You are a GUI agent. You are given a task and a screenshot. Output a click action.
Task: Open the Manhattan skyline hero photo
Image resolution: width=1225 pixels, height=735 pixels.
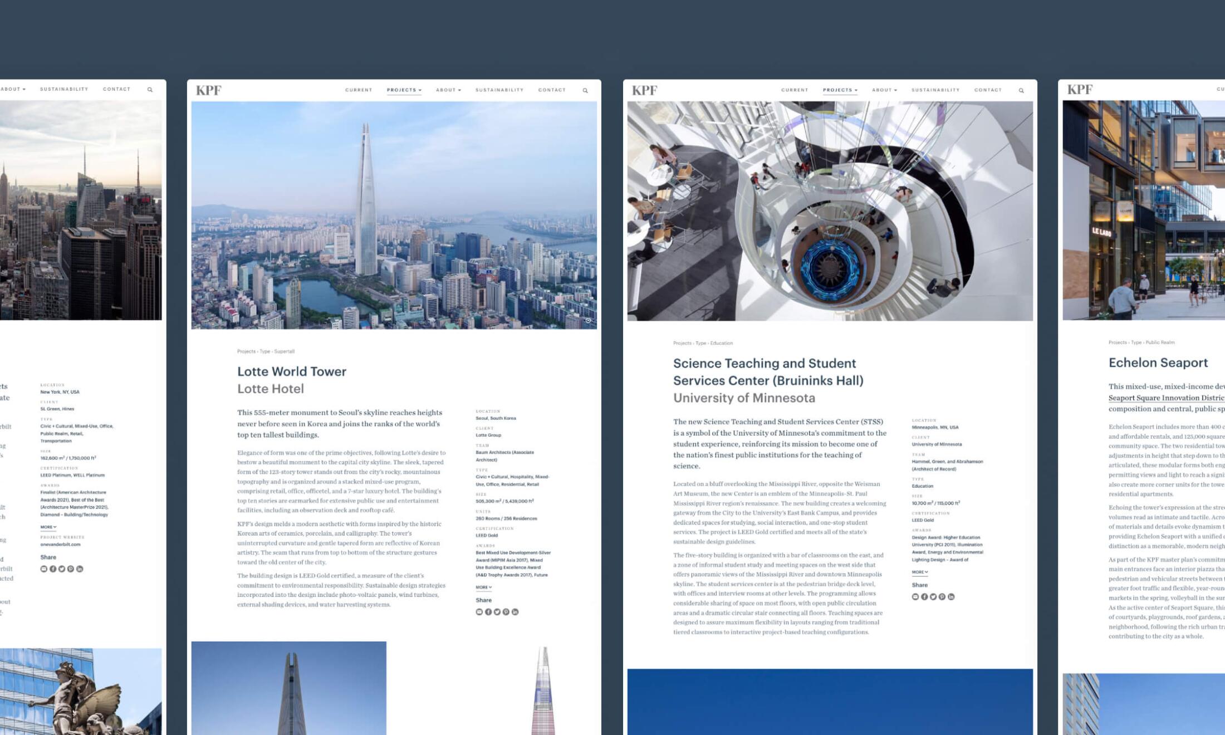(81, 210)
